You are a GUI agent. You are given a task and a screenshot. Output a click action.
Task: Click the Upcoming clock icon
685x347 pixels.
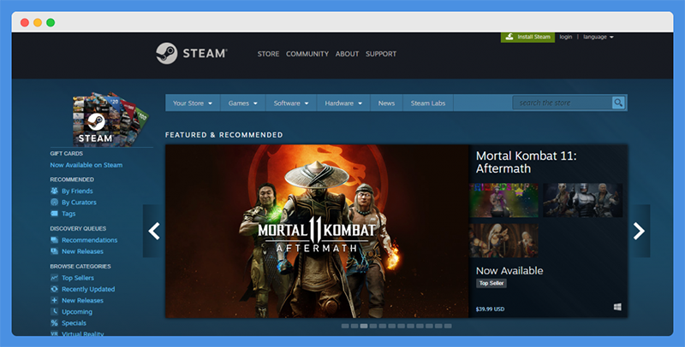[54, 312]
